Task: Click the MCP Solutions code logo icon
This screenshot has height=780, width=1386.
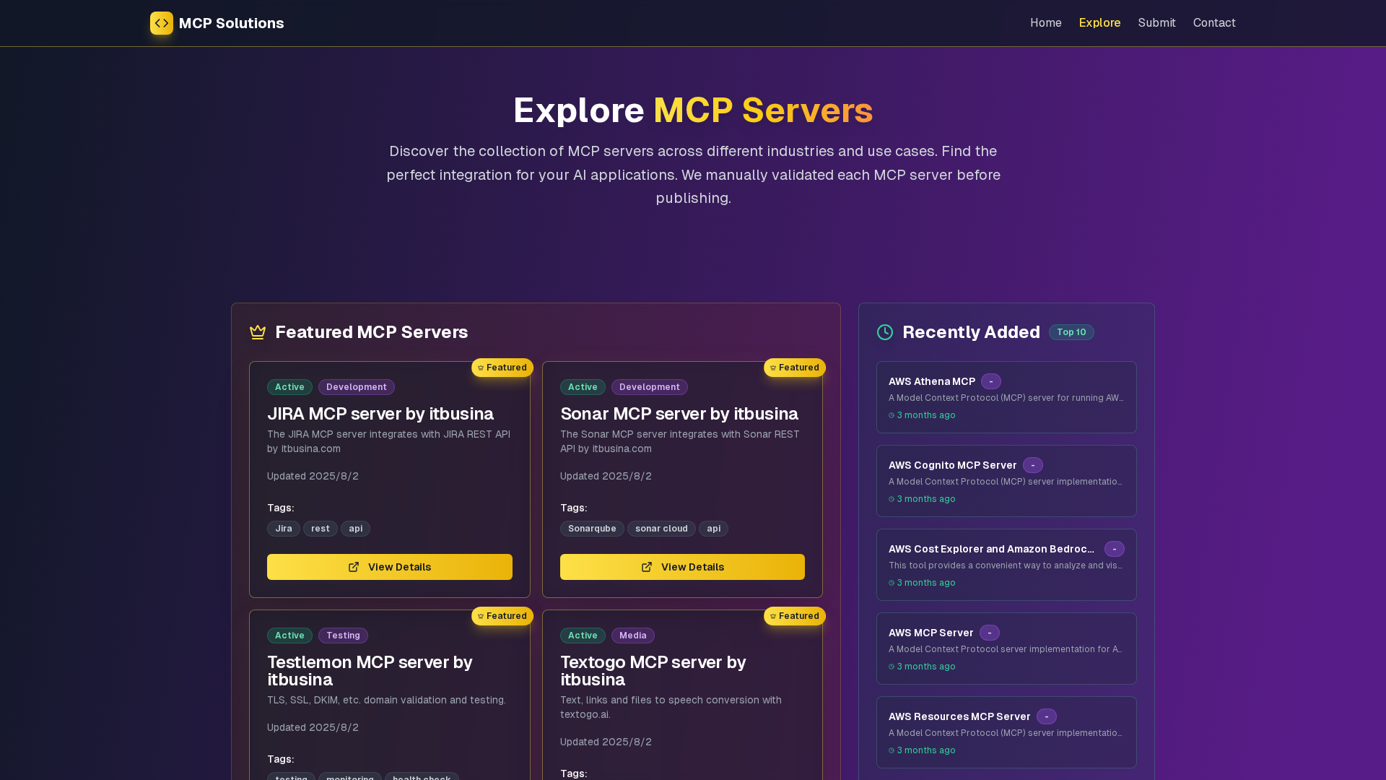Action: pos(162,23)
